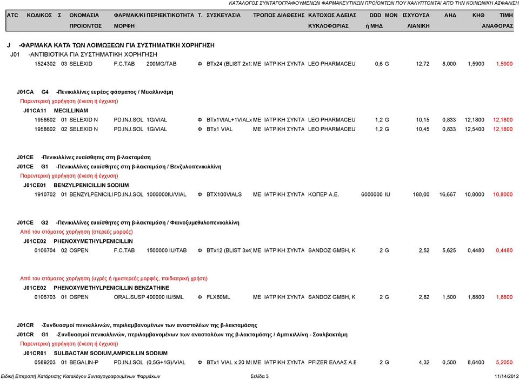
Task: Click retail price 180,00
Action: 421,195
